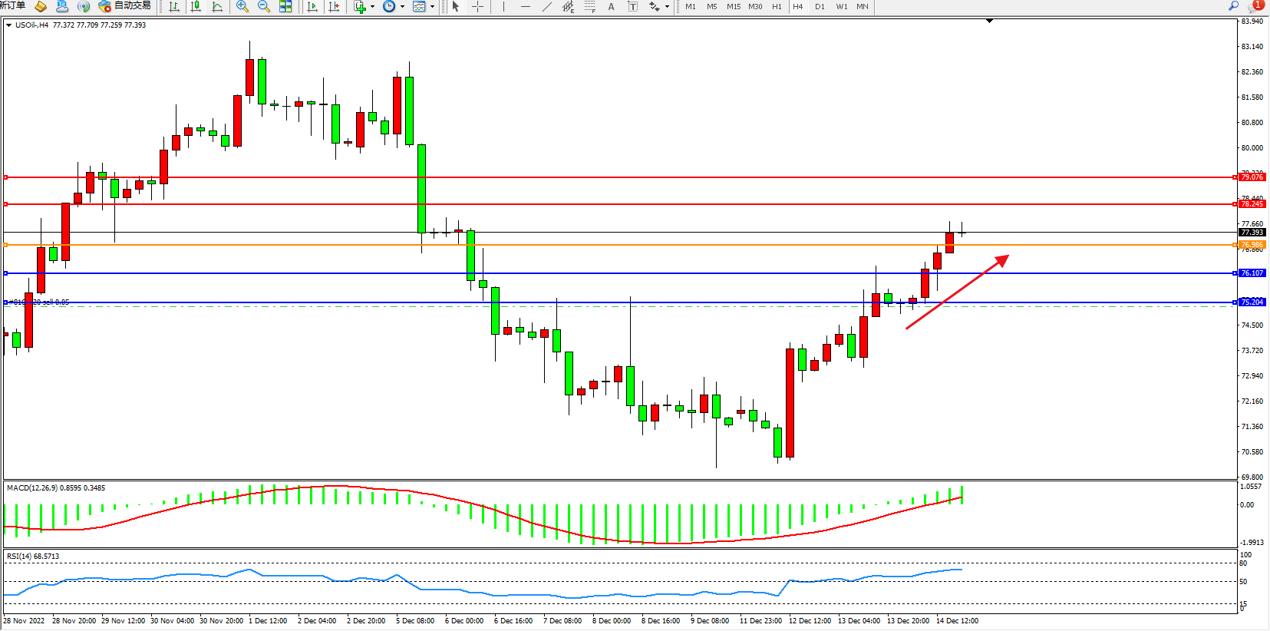Select the Fibonacci retracement tool

(x=589, y=7)
